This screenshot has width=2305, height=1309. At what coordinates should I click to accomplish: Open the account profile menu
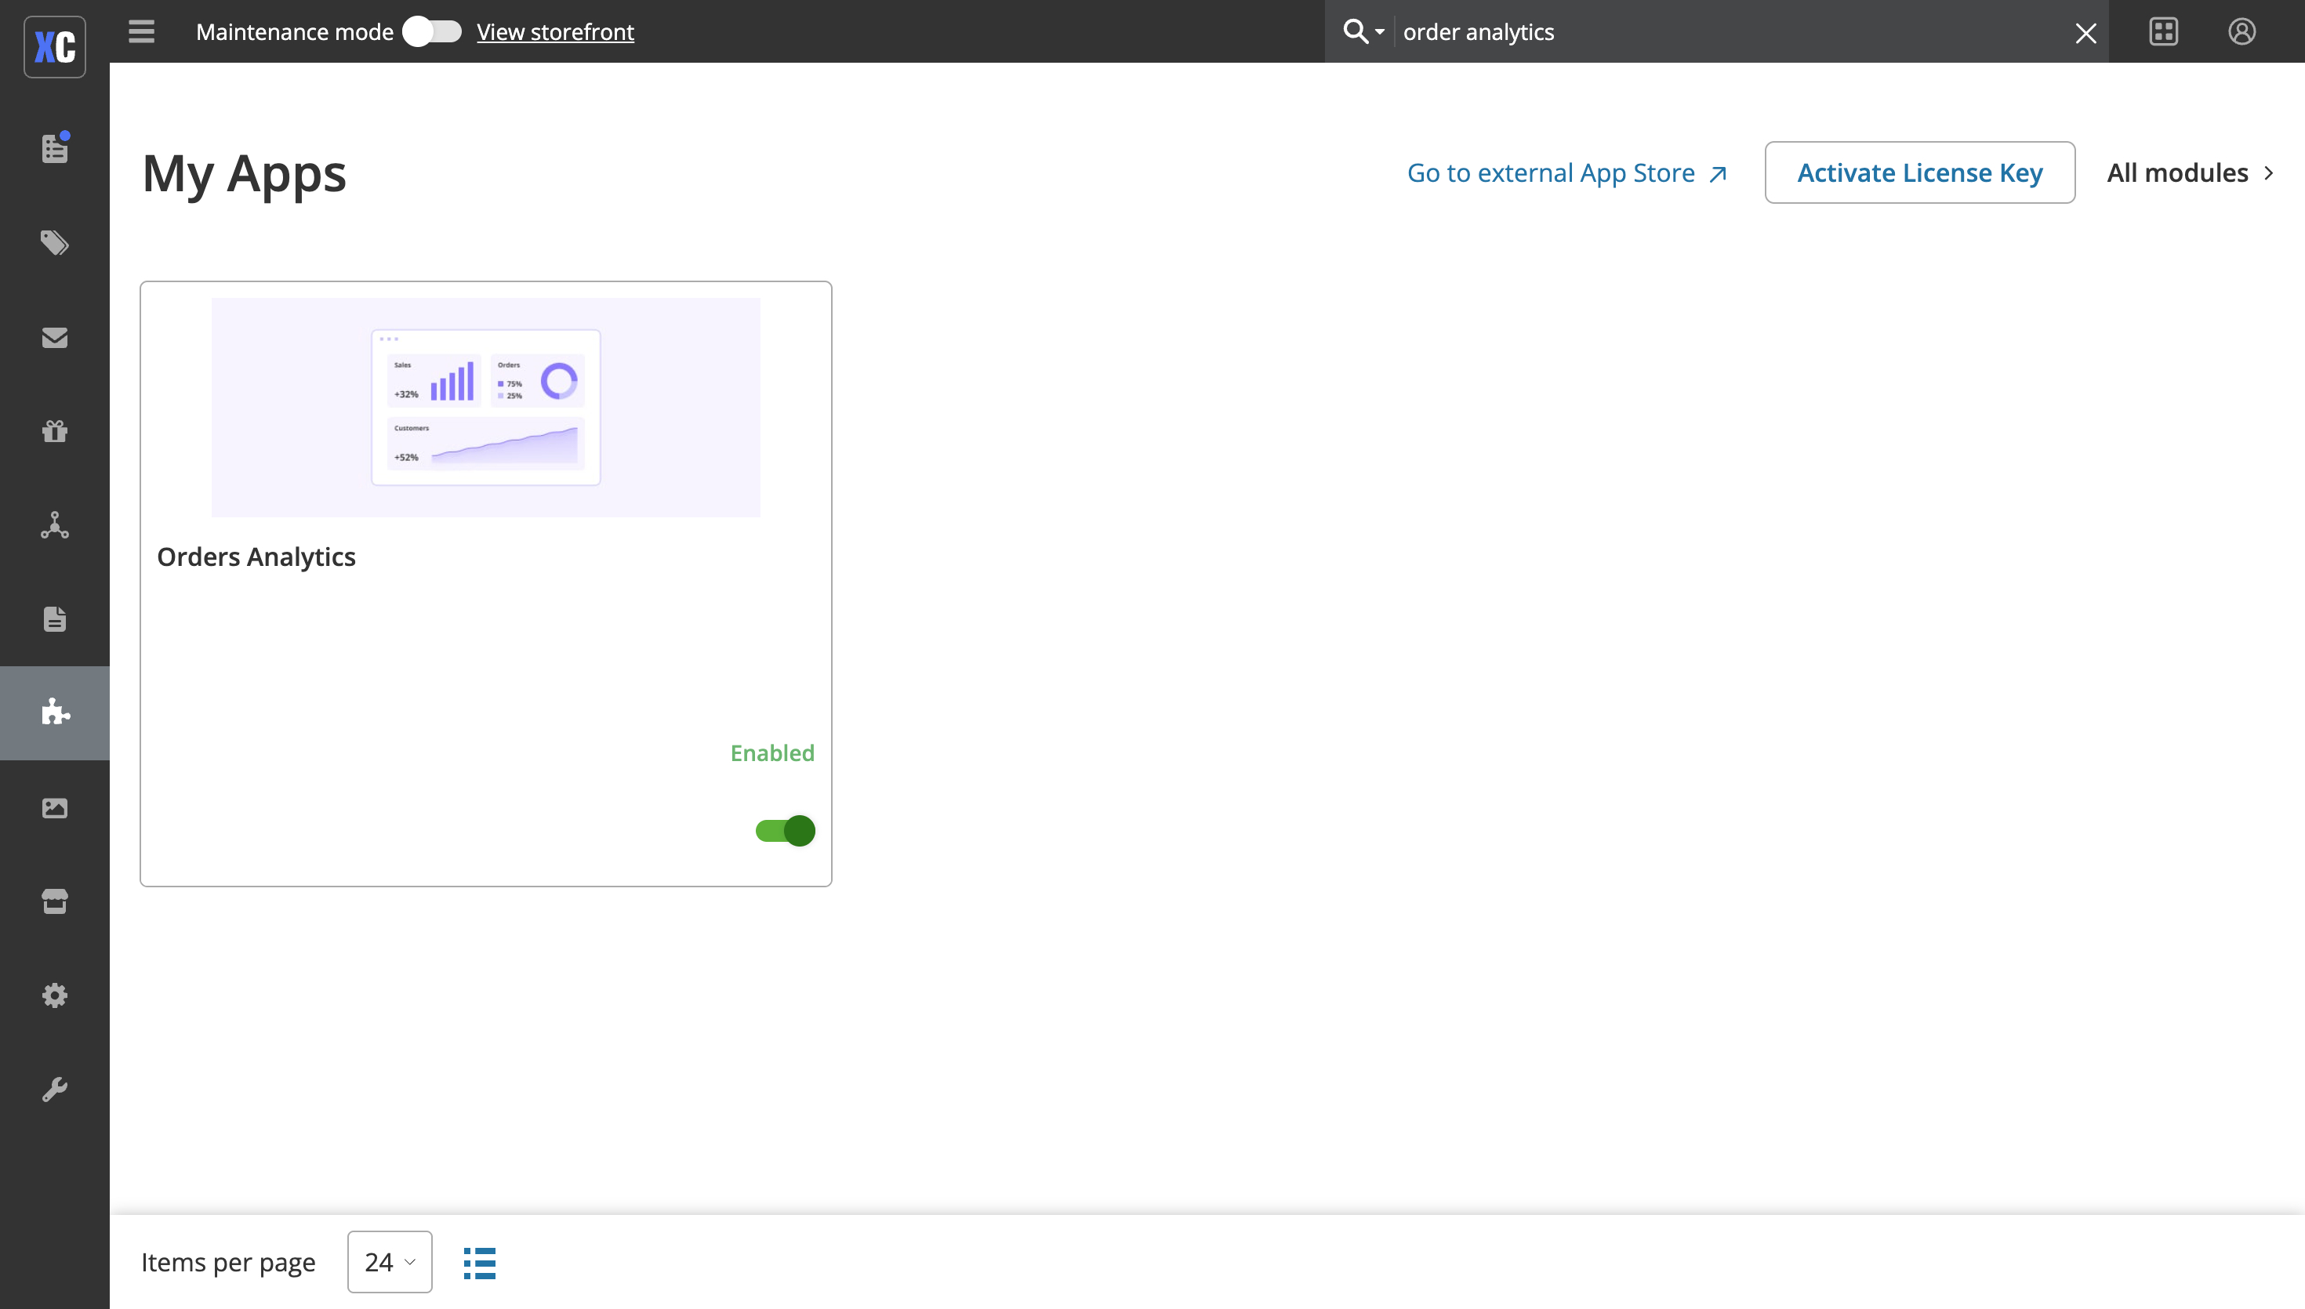(x=2241, y=31)
